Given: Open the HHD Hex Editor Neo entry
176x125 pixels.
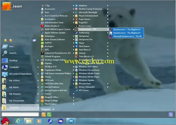Looking at the screenshot, I should click(58, 84).
